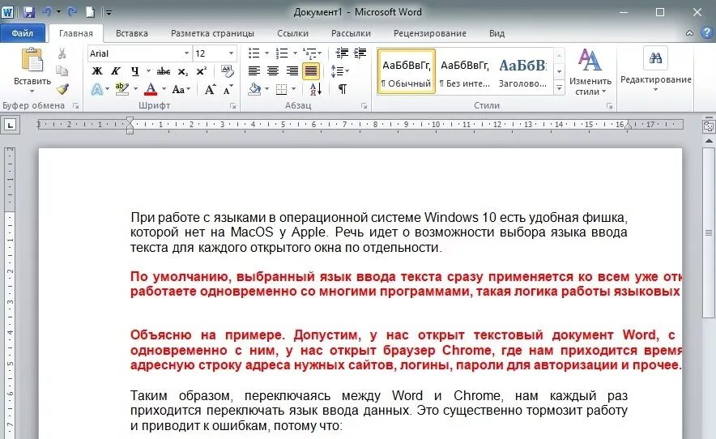Save the document from quick access toolbar
The width and height of the screenshot is (716, 439).
pos(29,12)
